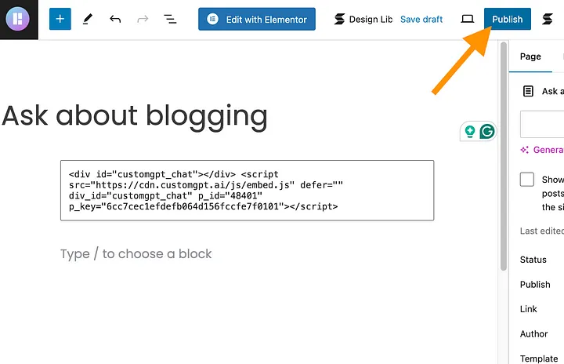The image size is (564, 364).
Task: Click the custom HTML code block
Action: (247, 190)
